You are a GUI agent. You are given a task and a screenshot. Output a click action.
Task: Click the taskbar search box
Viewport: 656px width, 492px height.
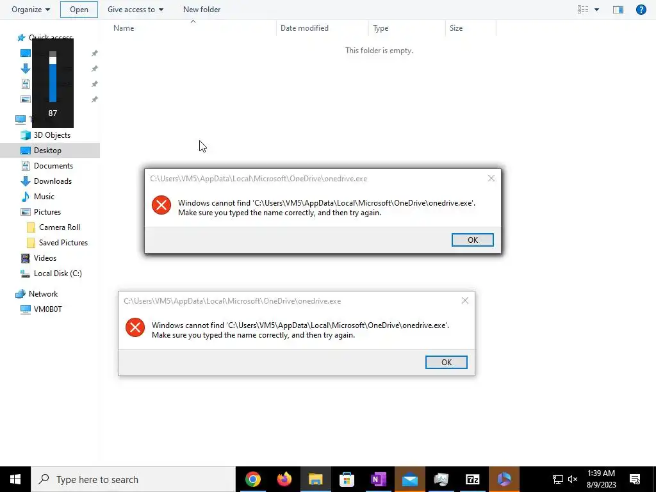pos(133,479)
